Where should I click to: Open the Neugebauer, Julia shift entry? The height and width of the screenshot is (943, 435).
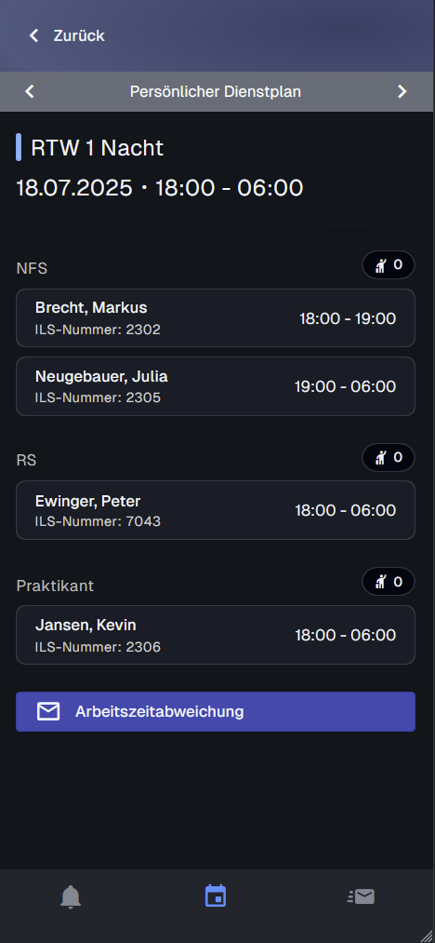(x=216, y=386)
